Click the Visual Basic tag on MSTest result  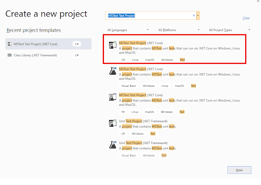click(128, 86)
